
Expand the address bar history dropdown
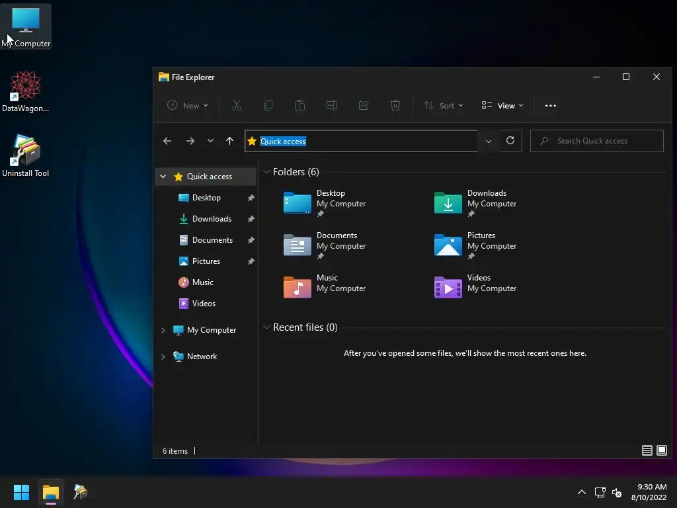[489, 142]
